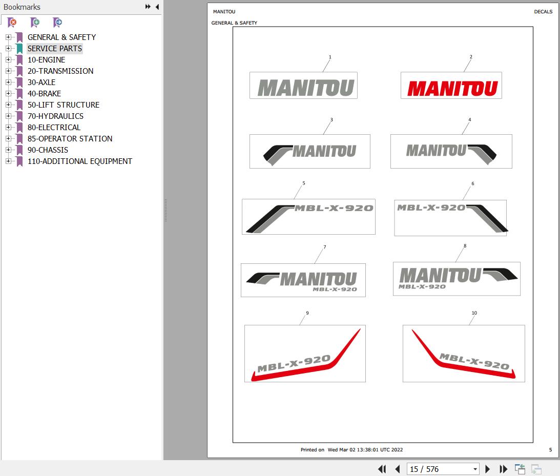Open the 30-AXLE bookmark
This screenshot has width=560, height=476.
[x=42, y=82]
